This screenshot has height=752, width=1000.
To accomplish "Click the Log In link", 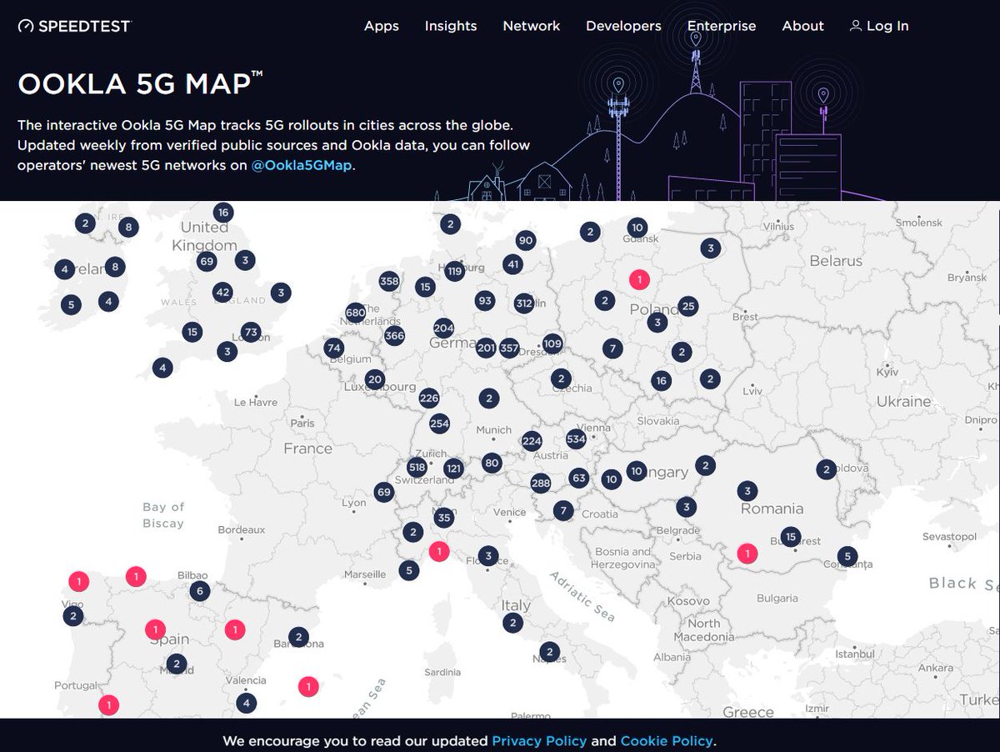I will point(879,26).
